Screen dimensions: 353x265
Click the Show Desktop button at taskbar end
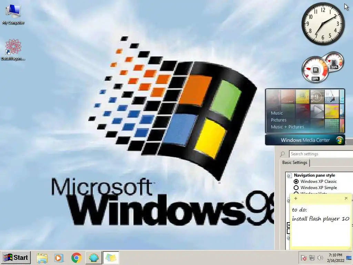pyautogui.click(x=349, y=258)
